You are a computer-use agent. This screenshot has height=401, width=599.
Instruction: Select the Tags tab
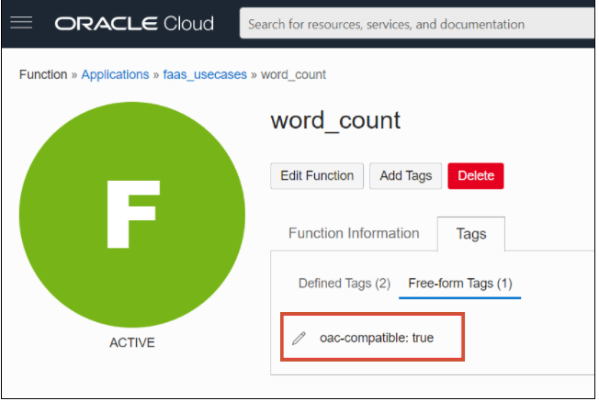[471, 234]
